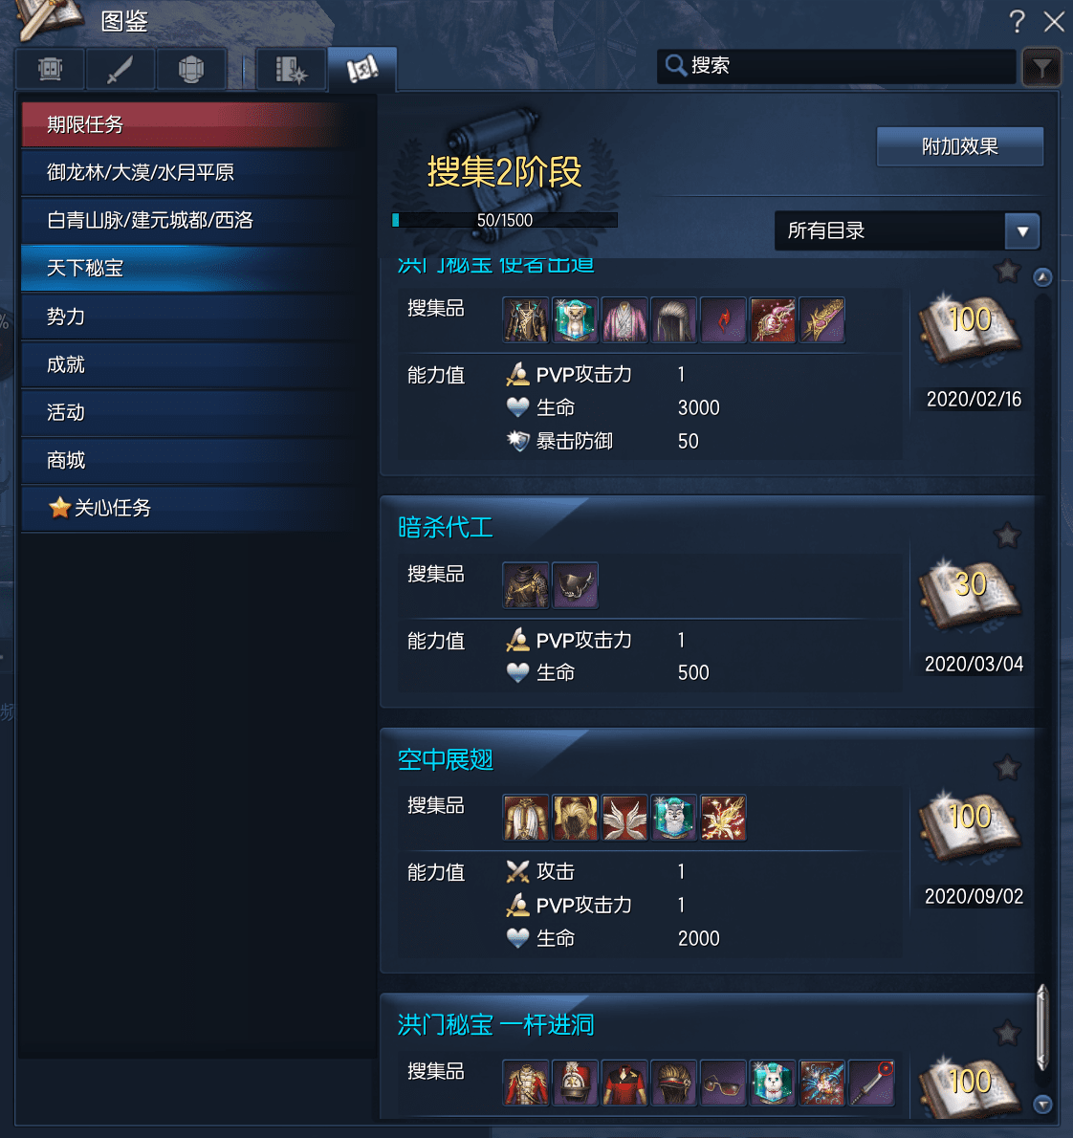Screen dimensions: 1073x1138
Task: Click the scroll up arrow
Action: tap(1042, 277)
